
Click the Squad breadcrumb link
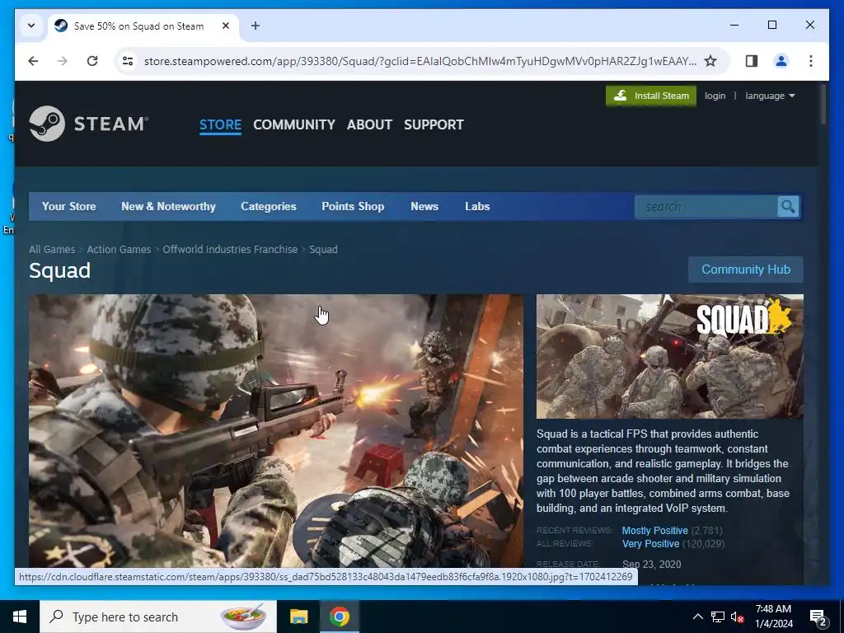point(323,249)
